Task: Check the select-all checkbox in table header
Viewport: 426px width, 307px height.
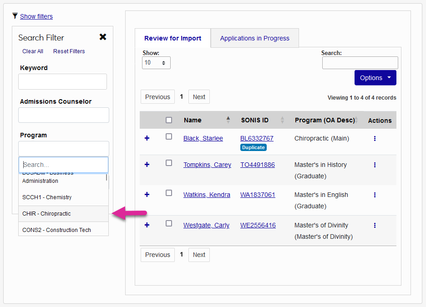Action: click(x=169, y=120)
